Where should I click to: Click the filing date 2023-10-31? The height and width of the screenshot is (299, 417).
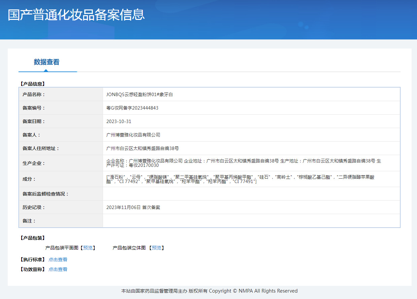[119, 121]
